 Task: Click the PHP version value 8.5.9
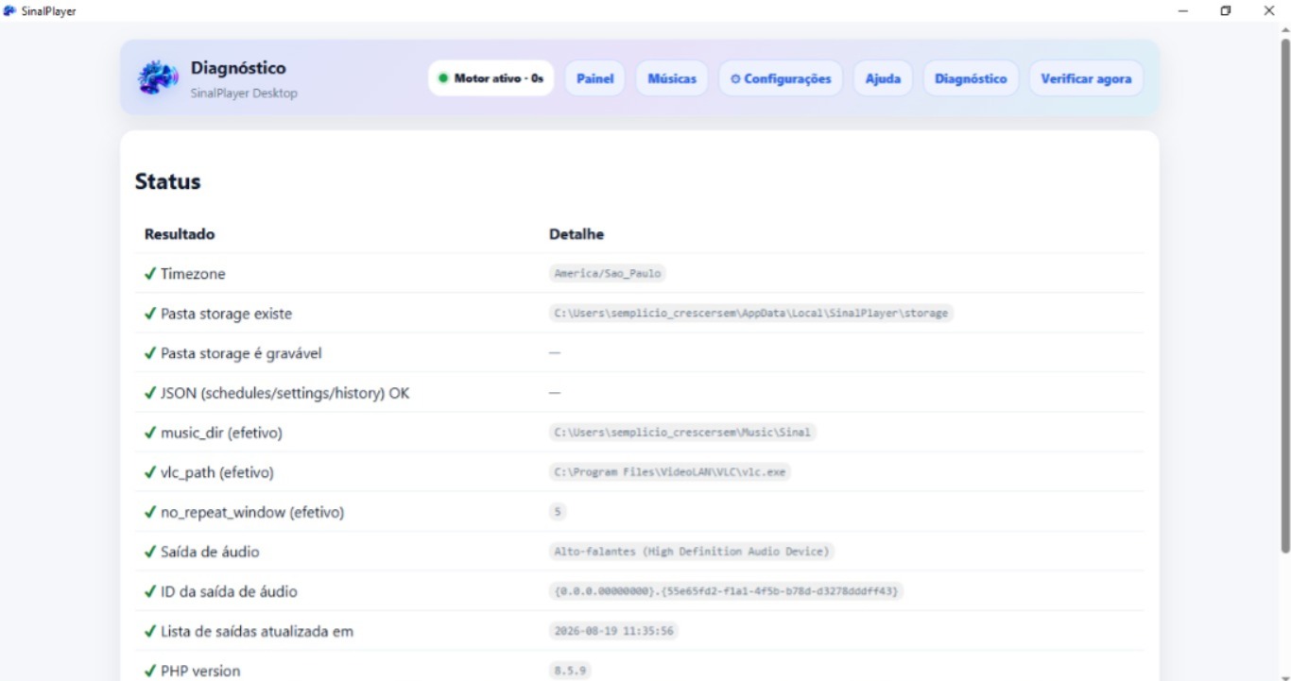(570, 671)
